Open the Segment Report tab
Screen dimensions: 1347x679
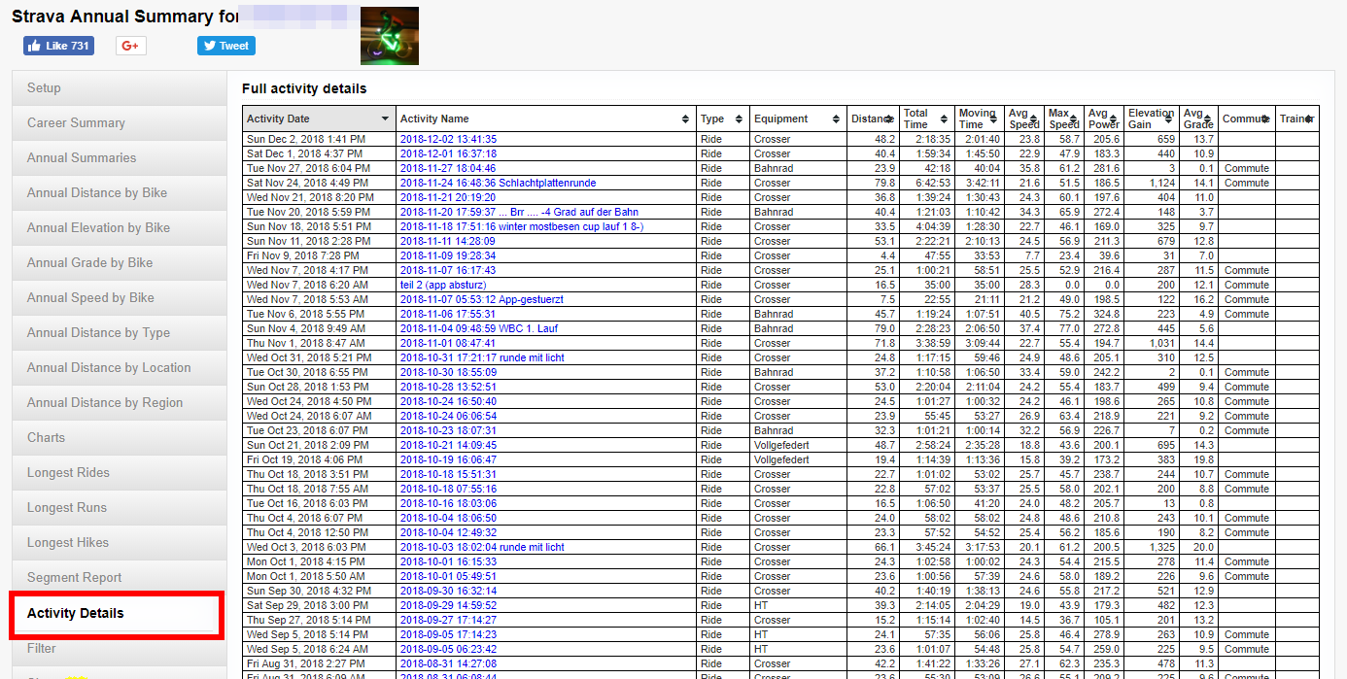click(119, 577)
